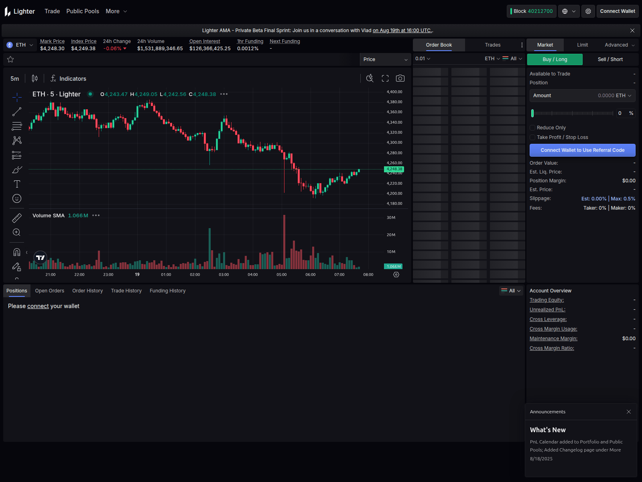Viewport: 642px width, 482px height.
Task: Change the 5m chart interval
Action: tap(15, 79)
